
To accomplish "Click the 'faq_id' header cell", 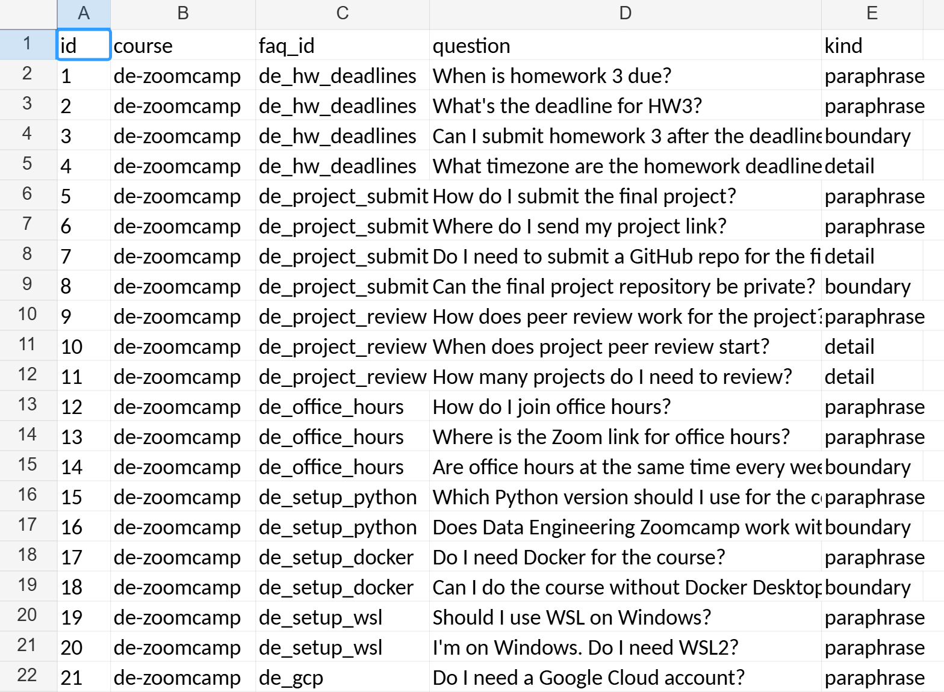I will [x=343, y=45].
